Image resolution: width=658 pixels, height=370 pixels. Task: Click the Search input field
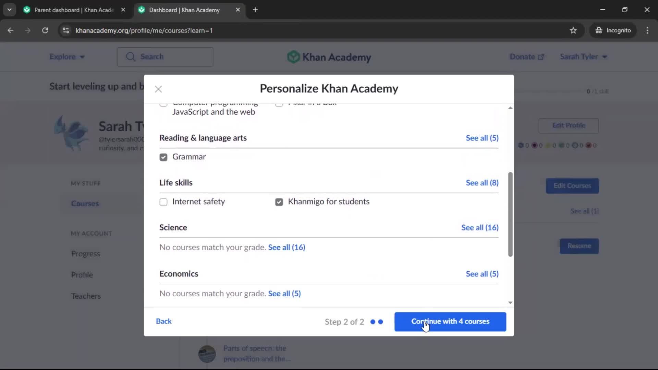click(x=165, y=57)
